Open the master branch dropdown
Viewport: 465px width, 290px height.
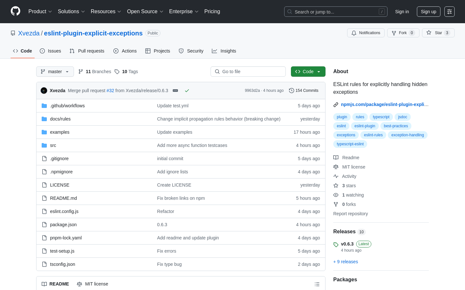[55, 72]
